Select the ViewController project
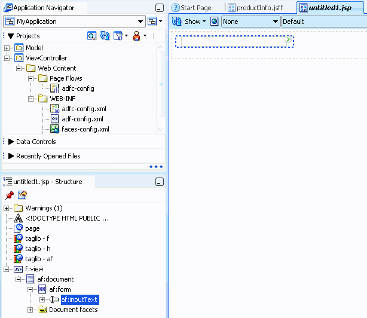 tap(47, 58)
